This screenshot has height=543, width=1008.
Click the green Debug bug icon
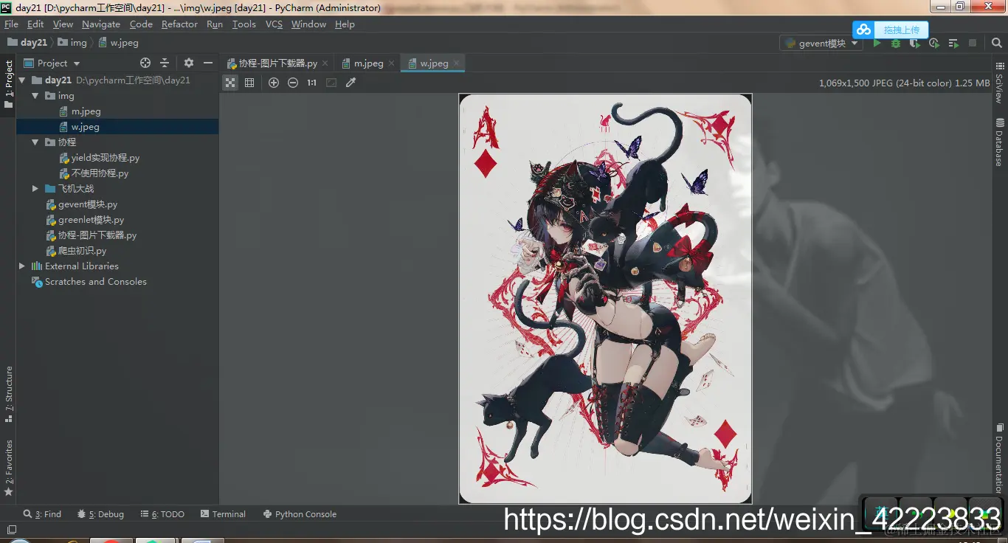click(x=896, y=44)
